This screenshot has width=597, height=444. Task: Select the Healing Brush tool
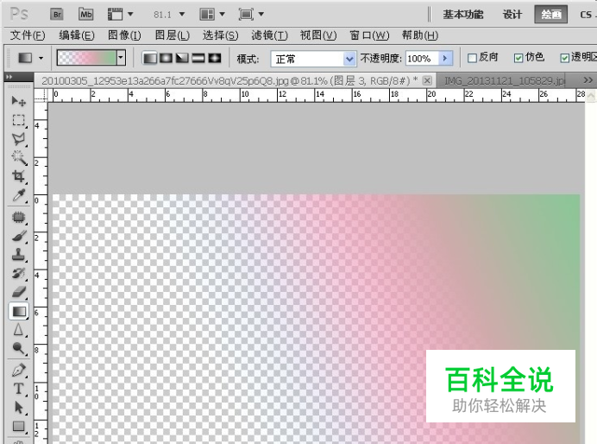[19, 217]
